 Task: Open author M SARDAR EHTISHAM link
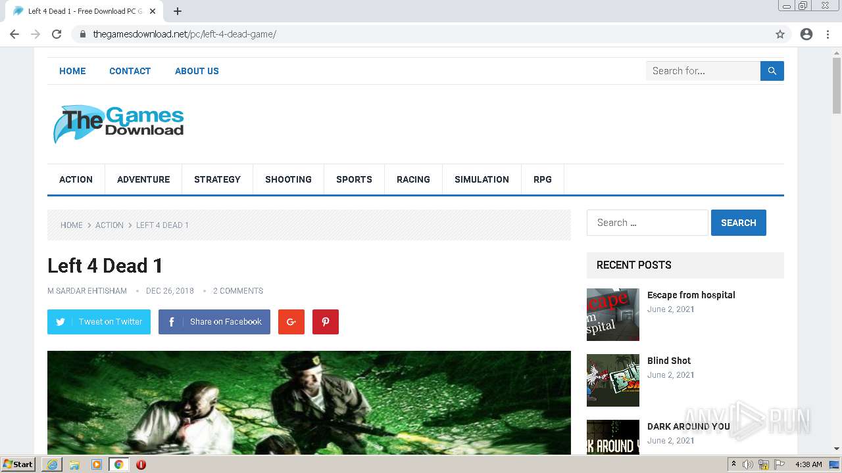click(x=87, y=291)
